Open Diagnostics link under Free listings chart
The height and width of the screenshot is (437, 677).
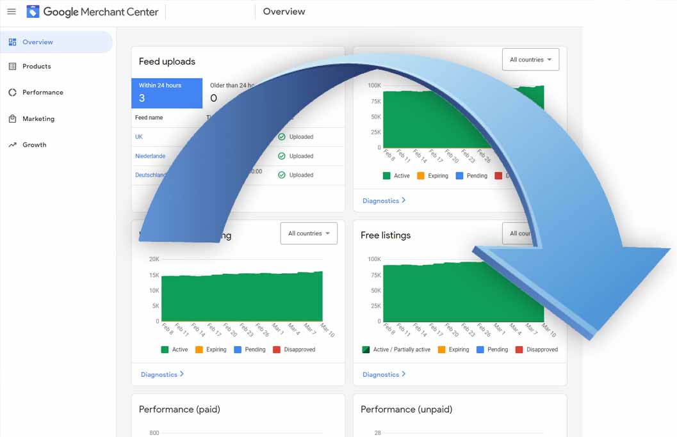[384, 374]
